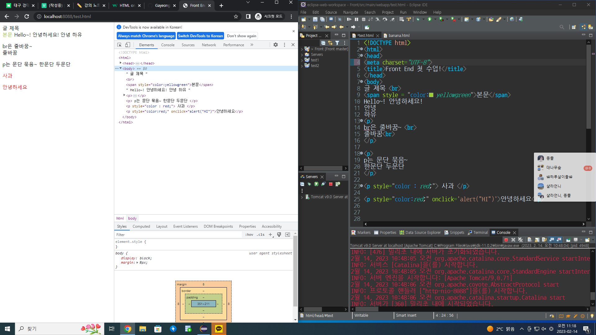Click the yellowgreen color swatch in editor
This screenshot has height=335, width=596.
[x=431, y=95]
